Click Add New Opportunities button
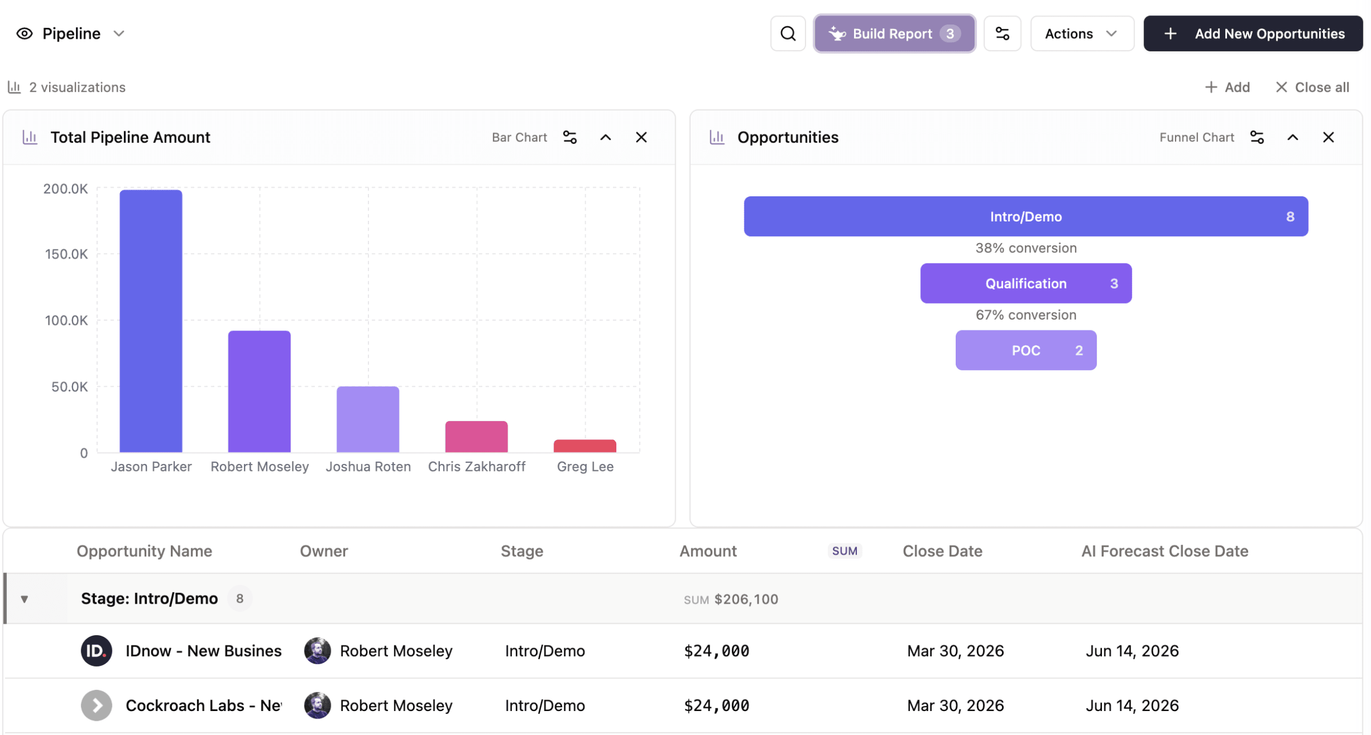The height and width of the screenshot is (735, 1371). click(1253, 34)
